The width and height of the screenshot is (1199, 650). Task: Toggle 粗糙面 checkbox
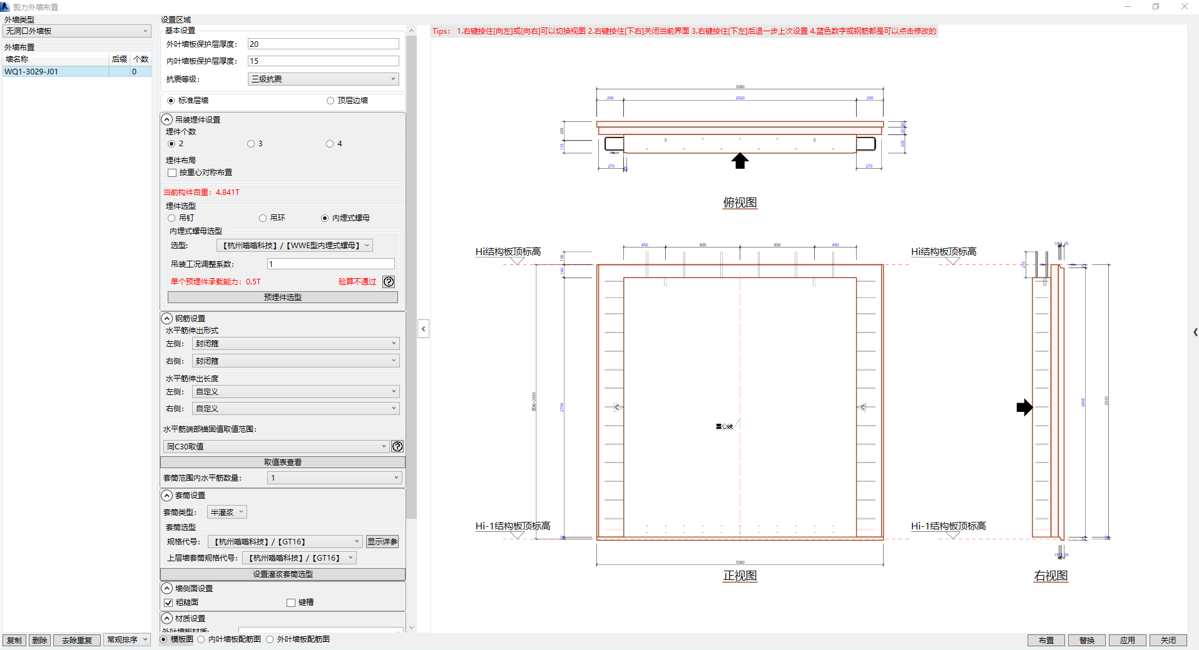168,603
